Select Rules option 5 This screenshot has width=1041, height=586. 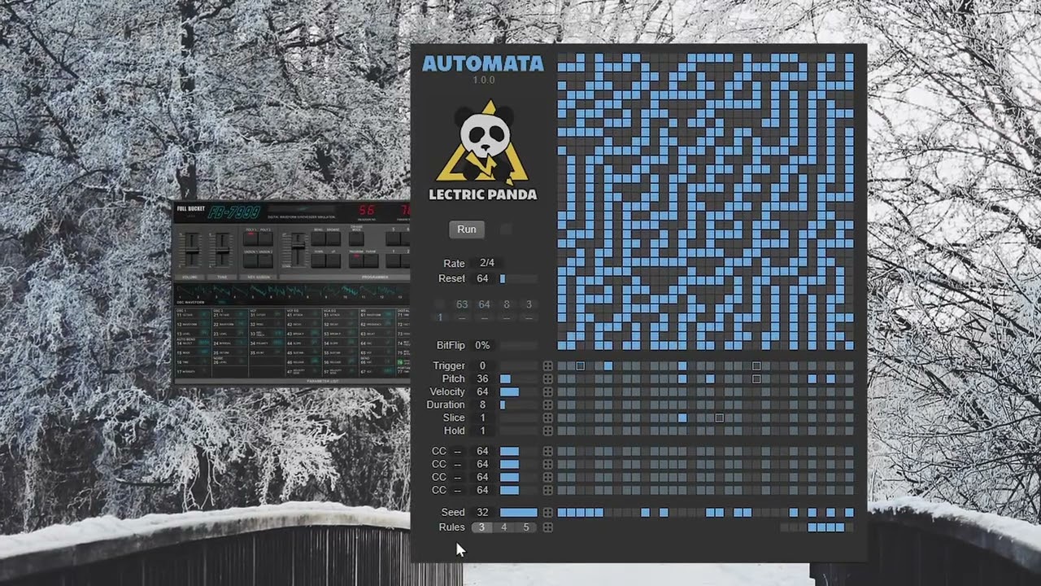525,527
